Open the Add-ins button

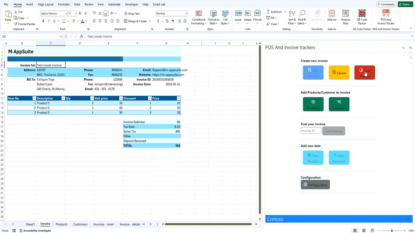pos(332,16)
